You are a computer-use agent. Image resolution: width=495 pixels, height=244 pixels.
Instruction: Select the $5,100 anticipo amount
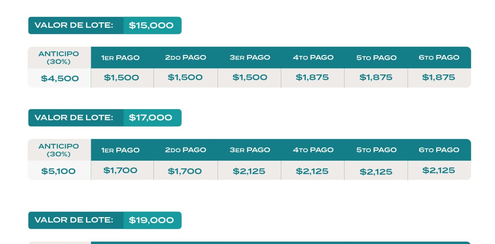pos(58,171)
